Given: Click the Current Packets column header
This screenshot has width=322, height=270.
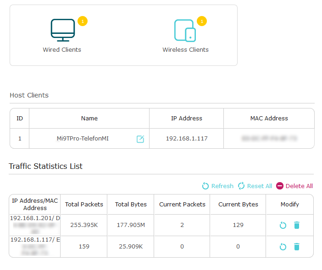Looking at the screenshot, I should click(182, 205).
